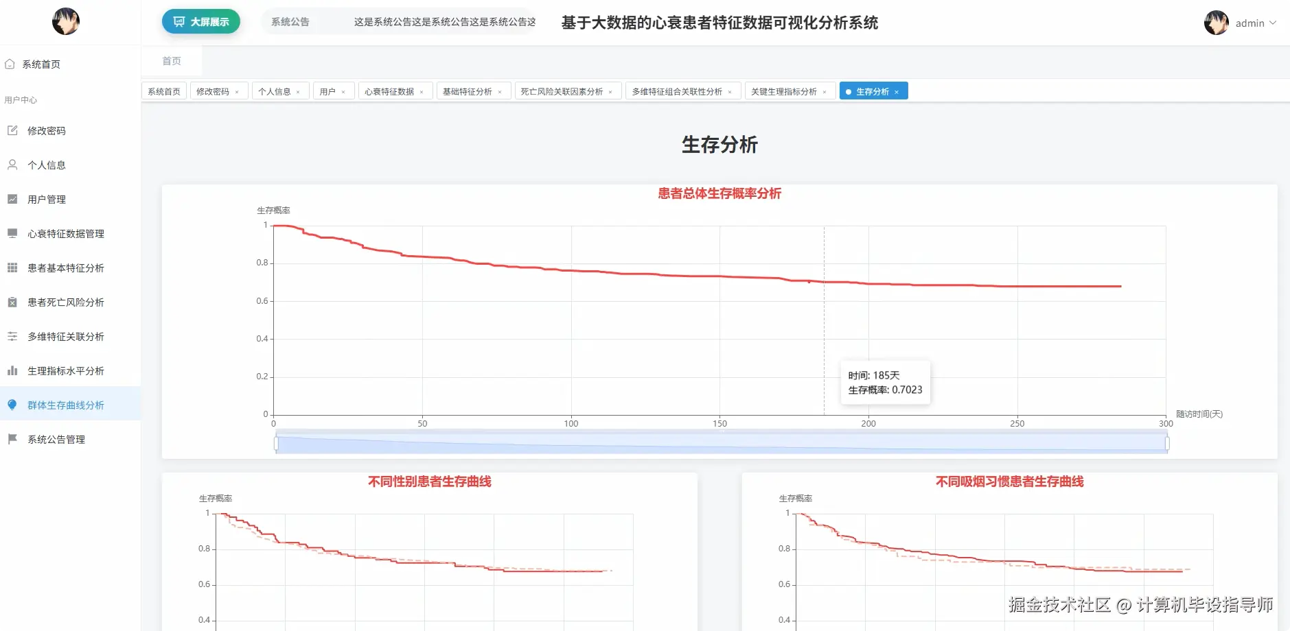Click the 不同吸烟习惯患者生存曲线 chart
1290x631 pixels.
(x=1009, y=552)
